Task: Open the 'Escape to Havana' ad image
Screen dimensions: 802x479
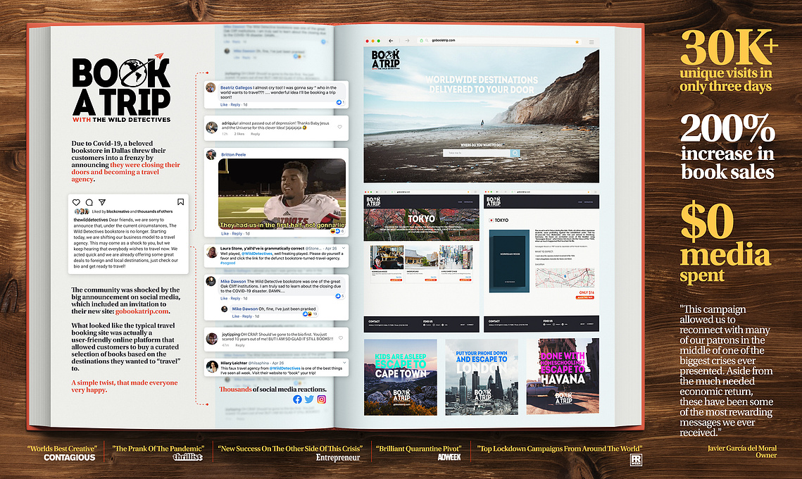Action: 563,377
